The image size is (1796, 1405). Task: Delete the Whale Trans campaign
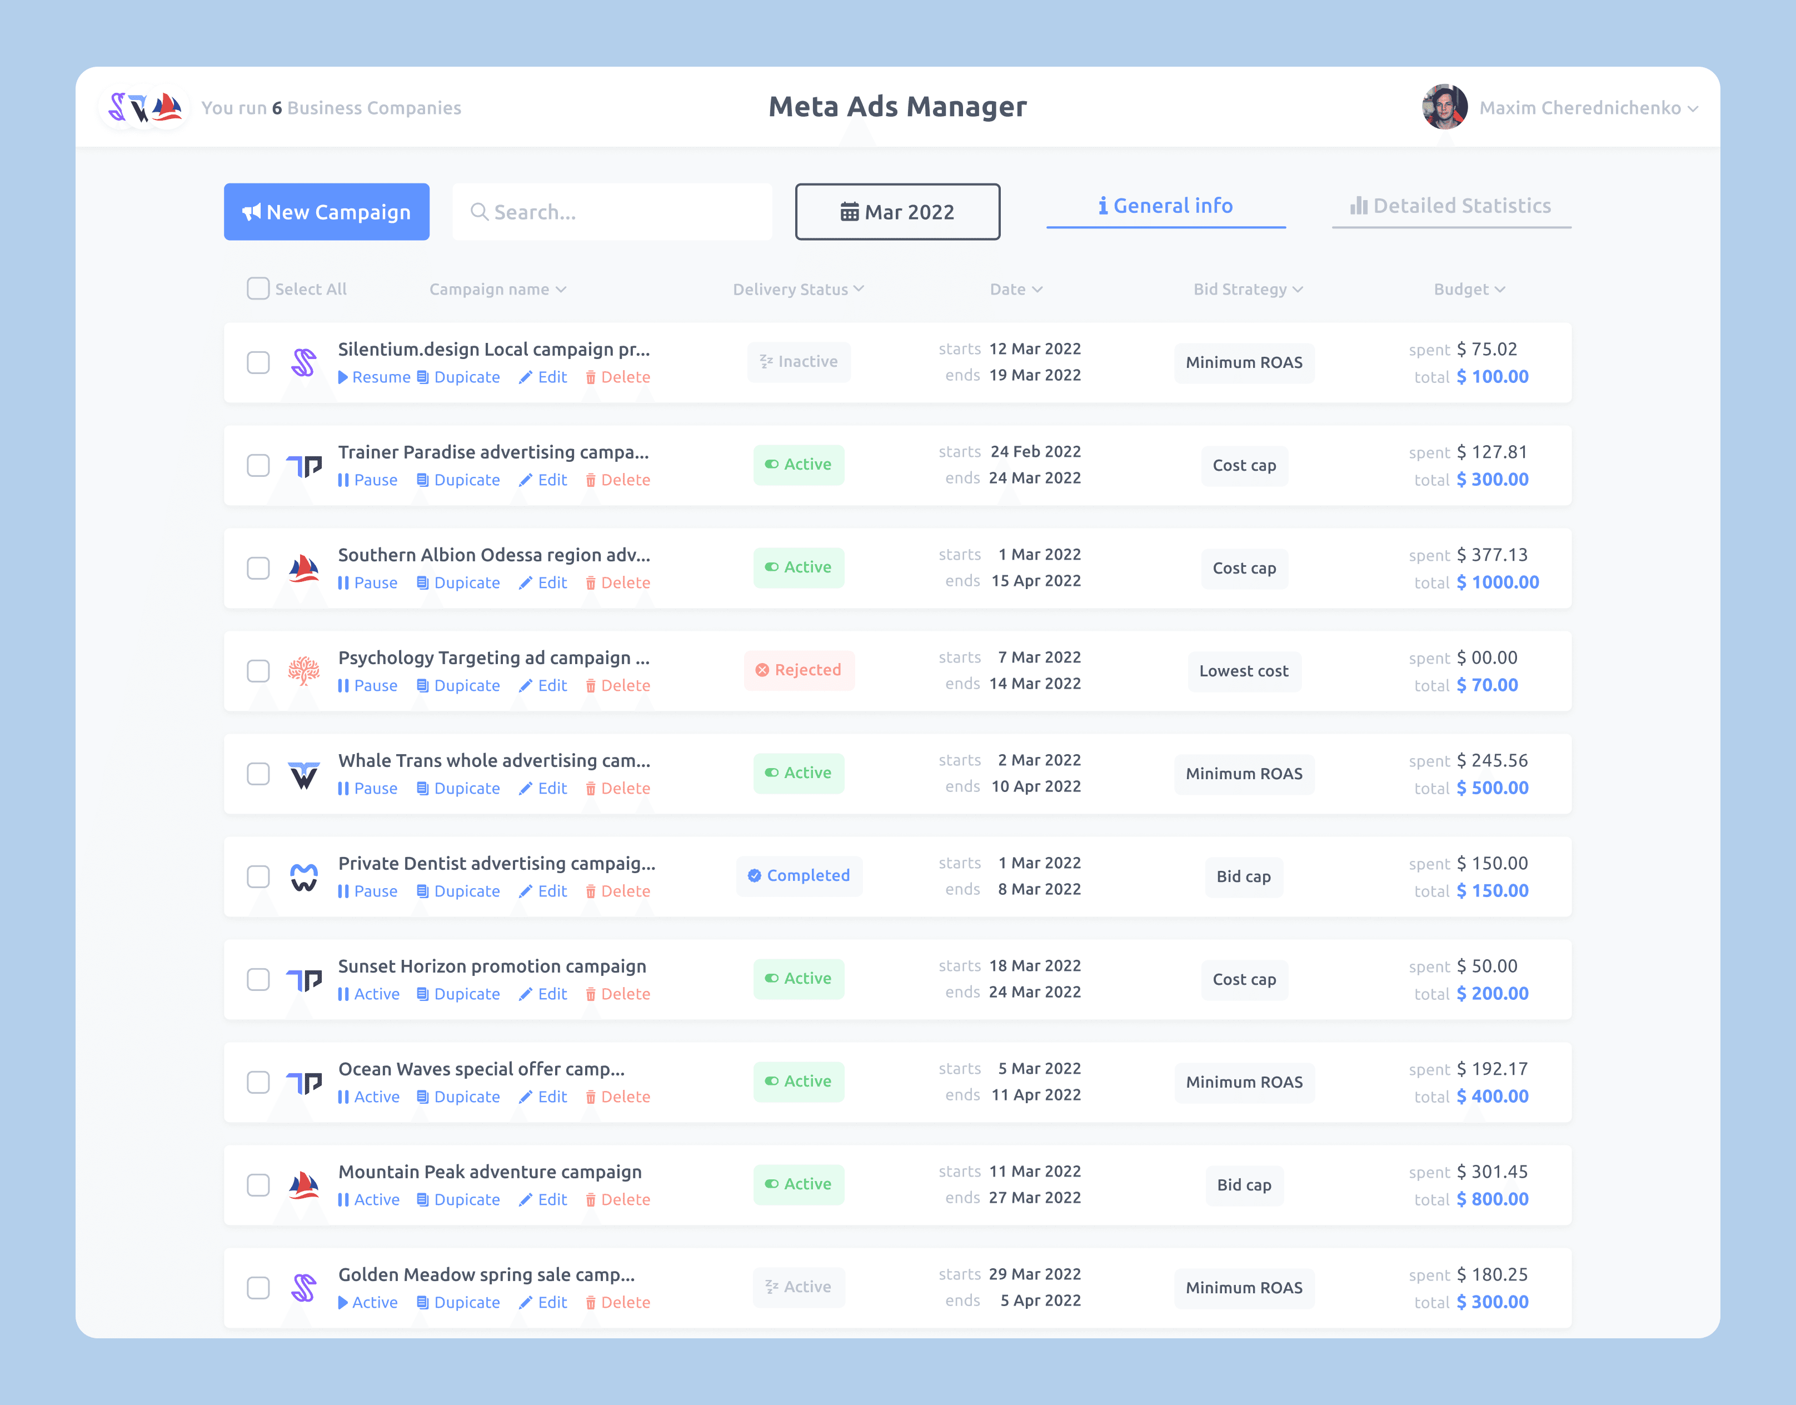pyautogui.click(x=617, y=788)
